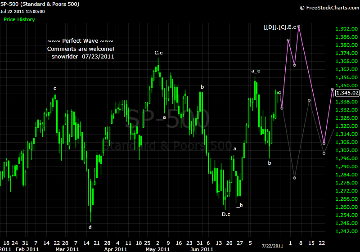
Task: Select the 1,314.00 price axis label
Action: pyautogui.click(x=346, y=134)
